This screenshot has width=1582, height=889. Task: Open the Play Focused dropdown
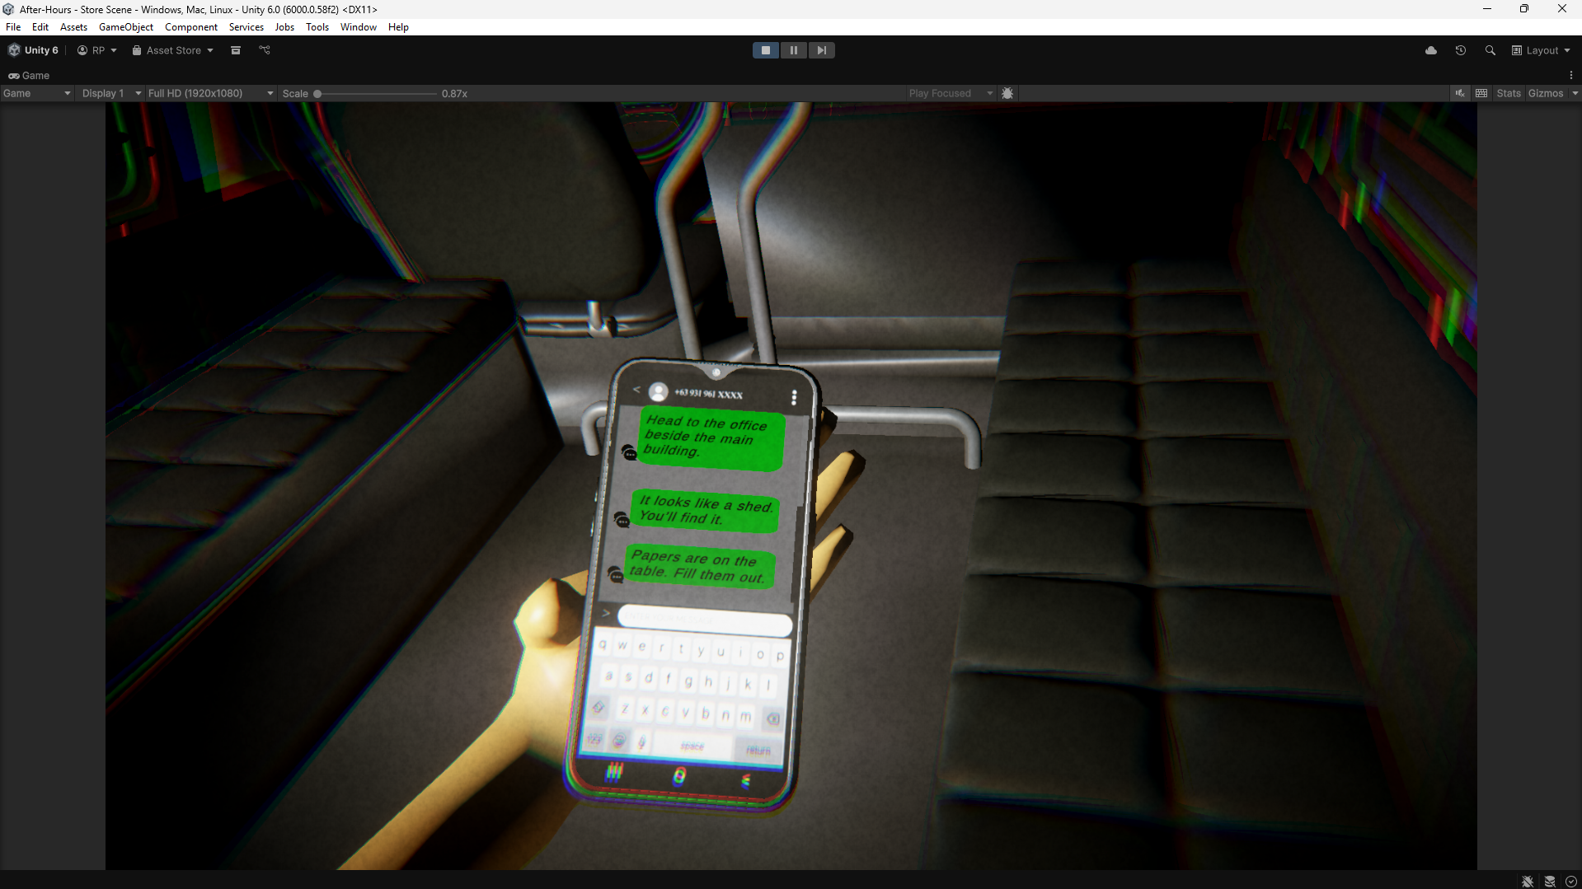951,93
